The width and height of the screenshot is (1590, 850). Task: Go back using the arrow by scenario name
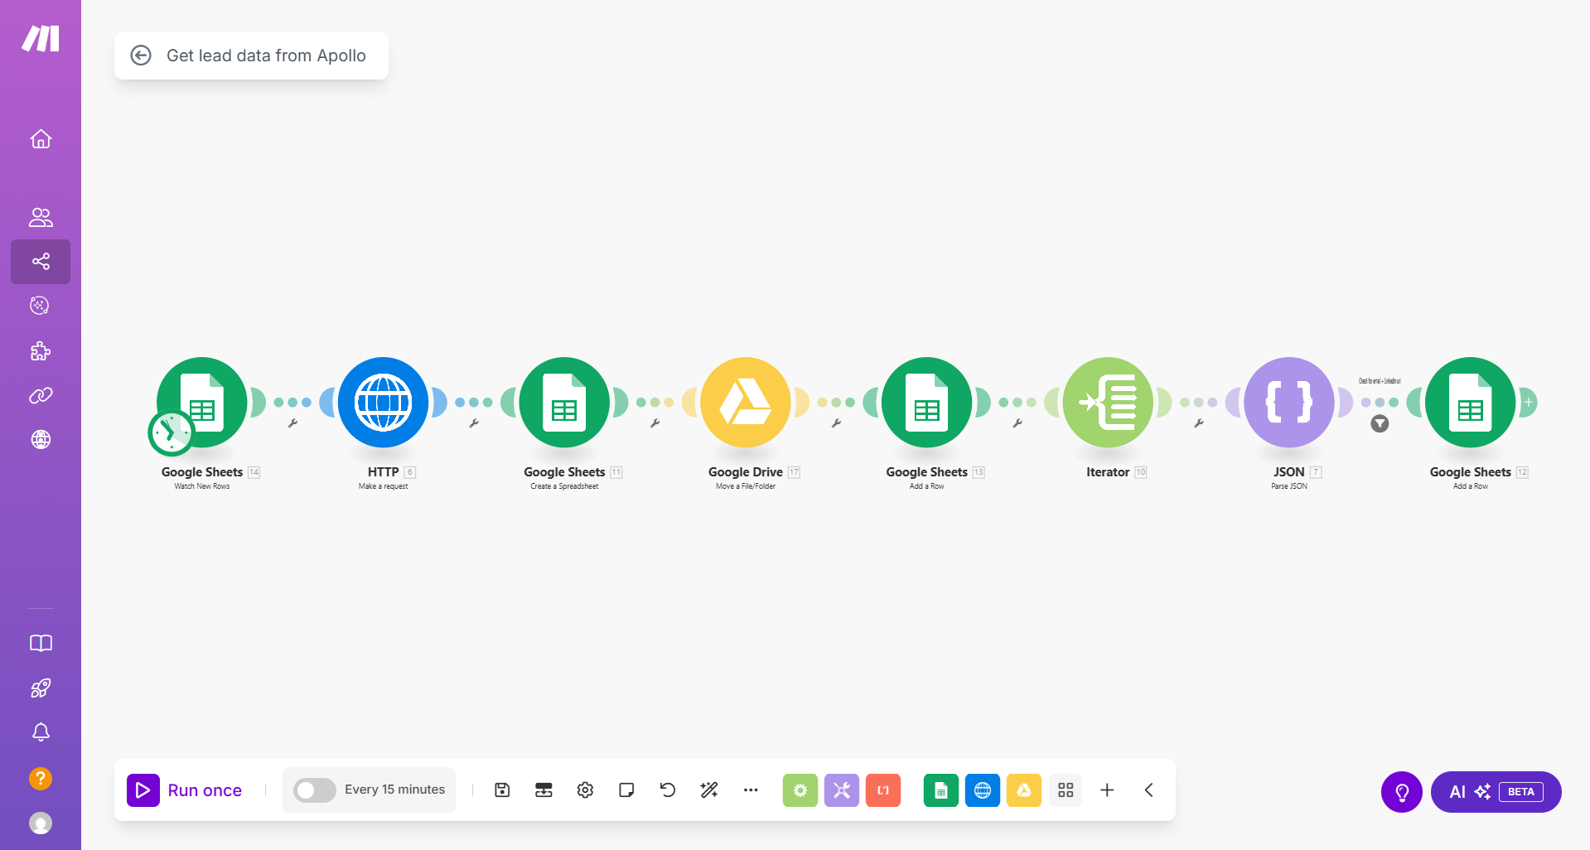pyautogui.click(x=141, y=56)
